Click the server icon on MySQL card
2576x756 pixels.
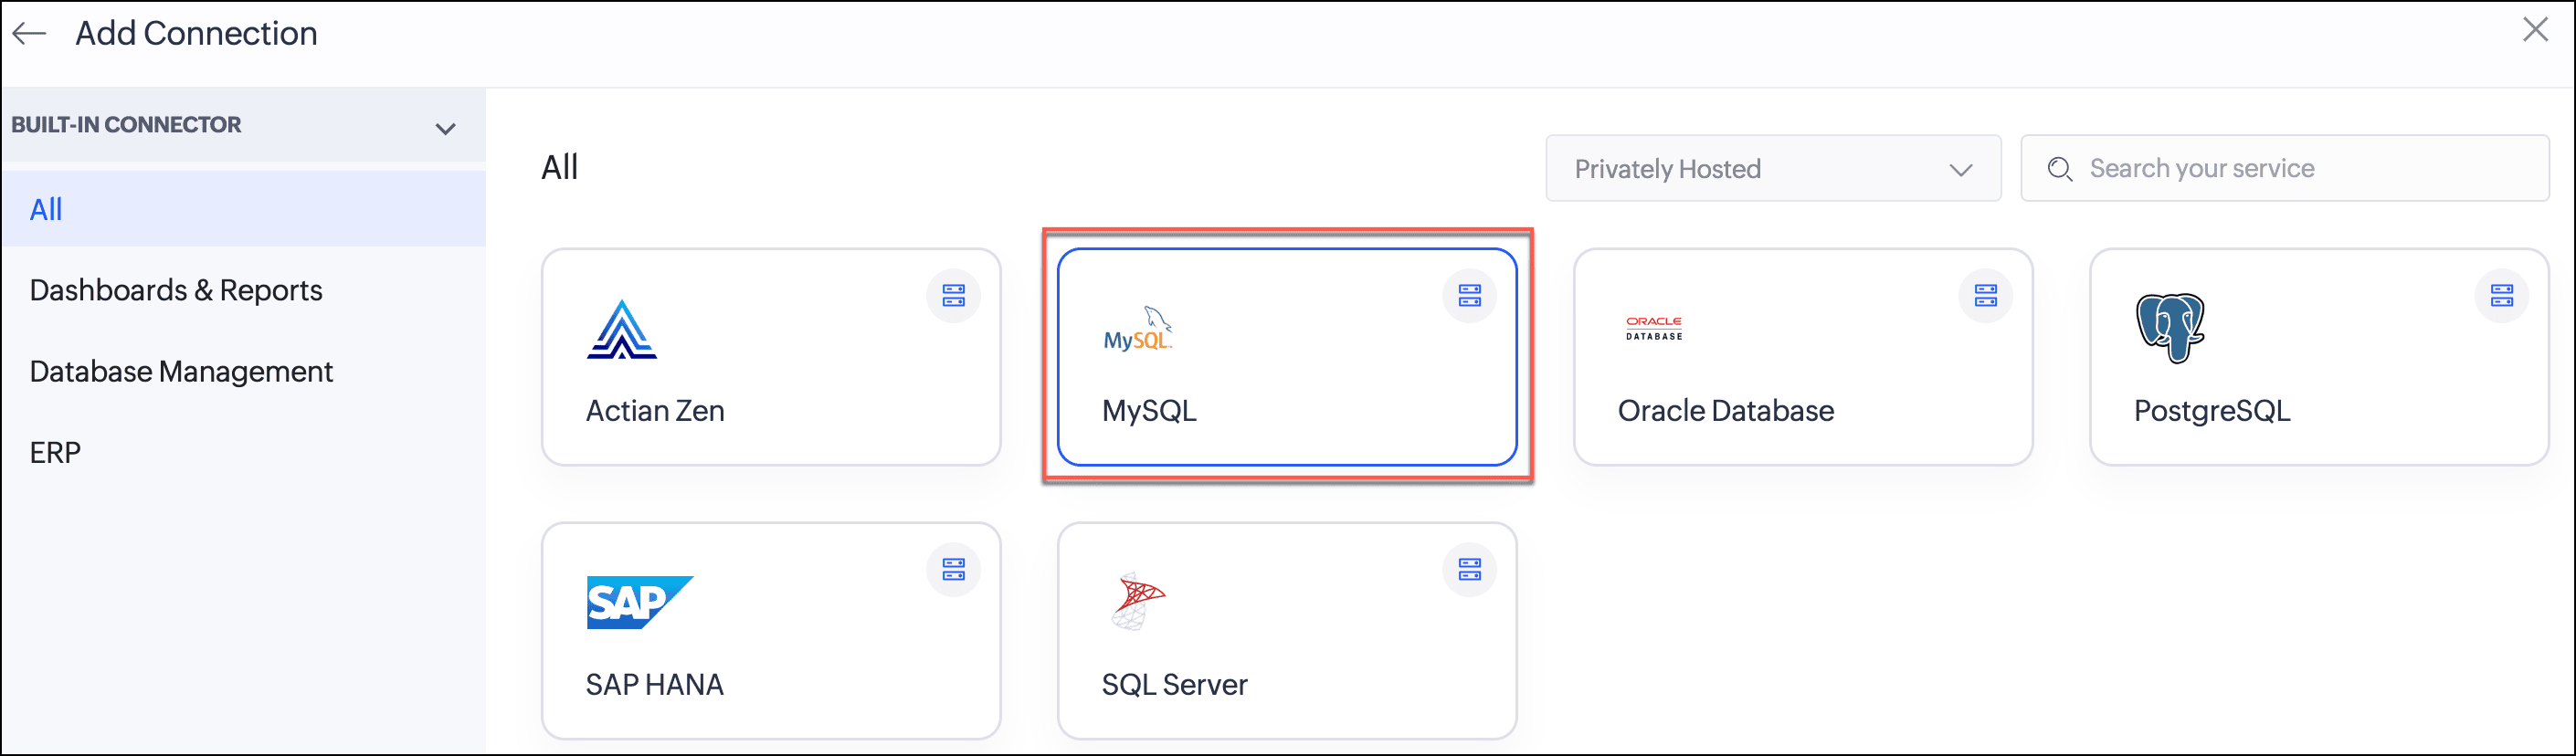click(x=1469, y=295)
